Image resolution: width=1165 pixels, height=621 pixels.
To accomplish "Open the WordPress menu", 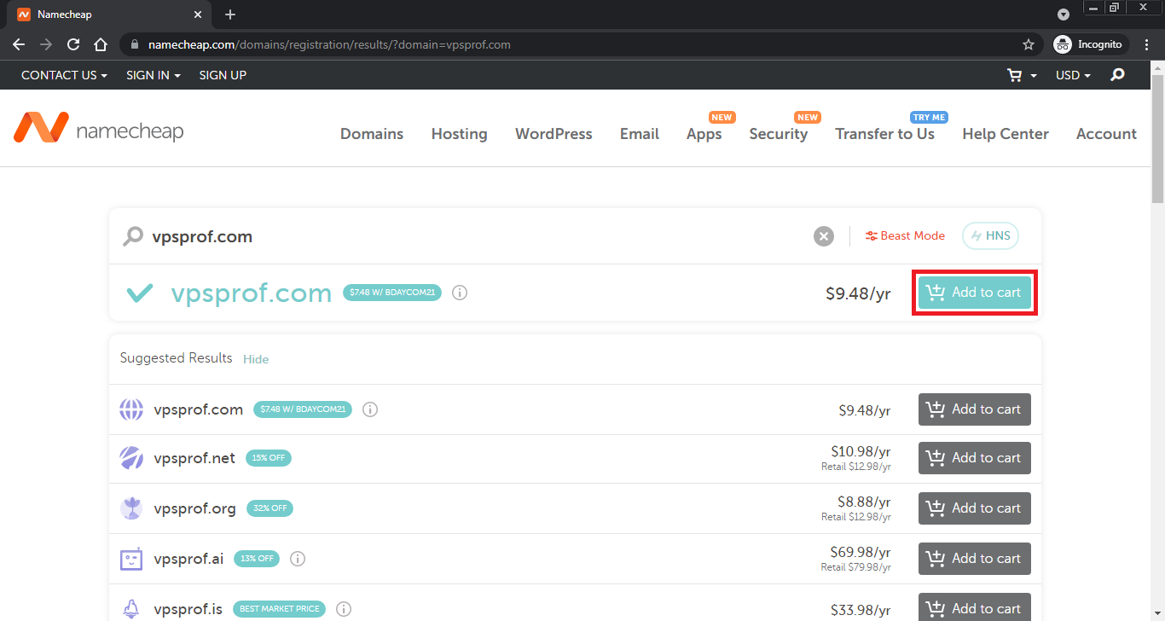I will 554,134.
